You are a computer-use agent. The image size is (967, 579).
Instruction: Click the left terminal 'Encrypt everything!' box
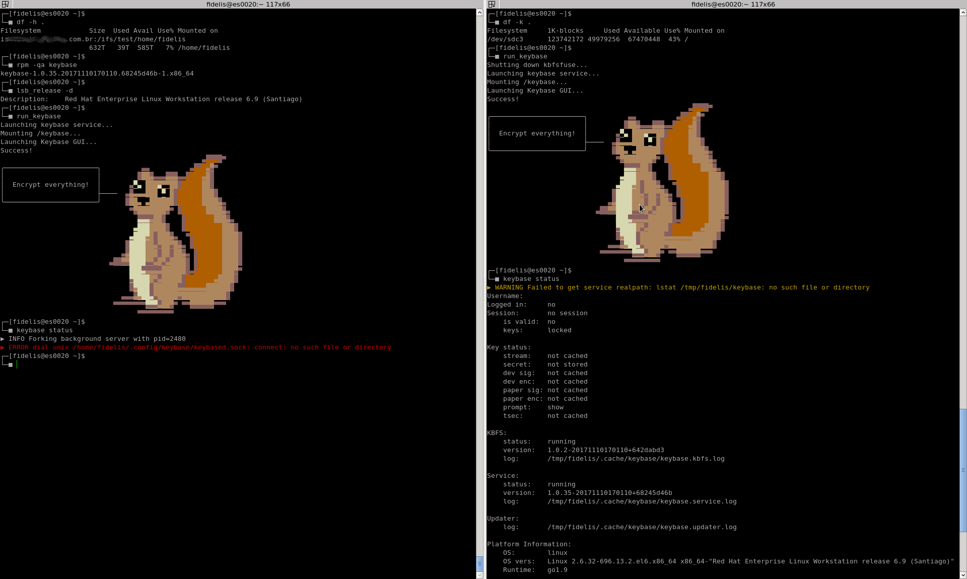click(x=51, y=185)
